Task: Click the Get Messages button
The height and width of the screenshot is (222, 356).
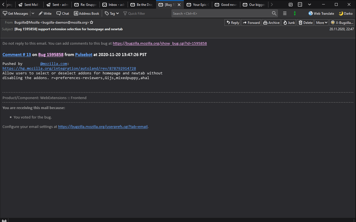Action: coord(16,13)
